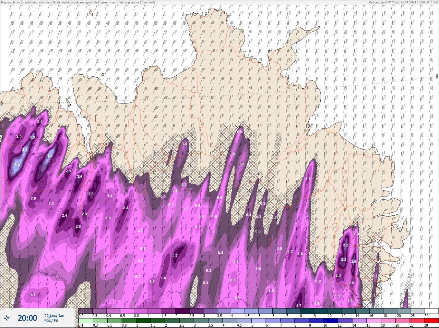Click the 2.4 precipitation value on the map
The height and width of the screenshot is (328, 439).
pyautogui.click(x=64, y=215)
